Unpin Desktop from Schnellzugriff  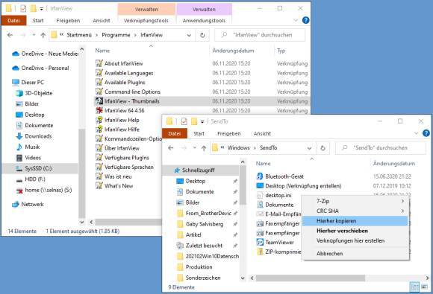235,181
